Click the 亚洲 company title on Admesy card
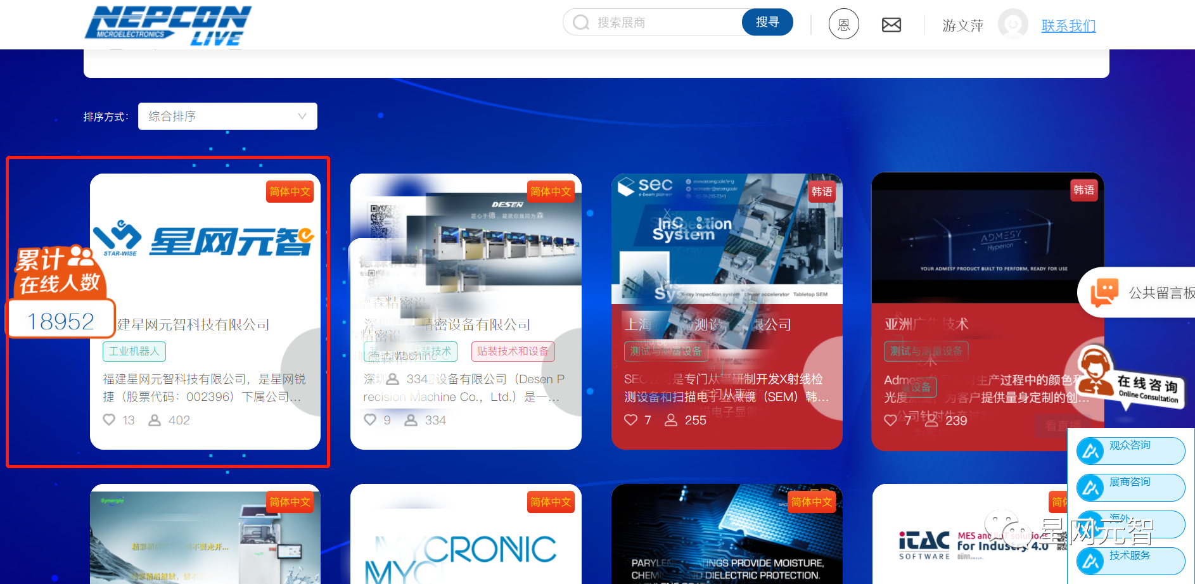The image size is (1195, 584). [x=926, y=324]
